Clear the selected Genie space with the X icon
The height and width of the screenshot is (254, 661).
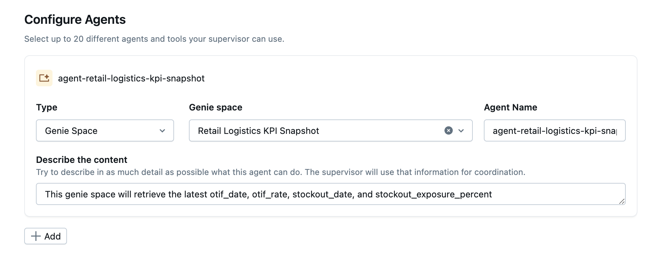pyautogui.click(x=448, y=130)
